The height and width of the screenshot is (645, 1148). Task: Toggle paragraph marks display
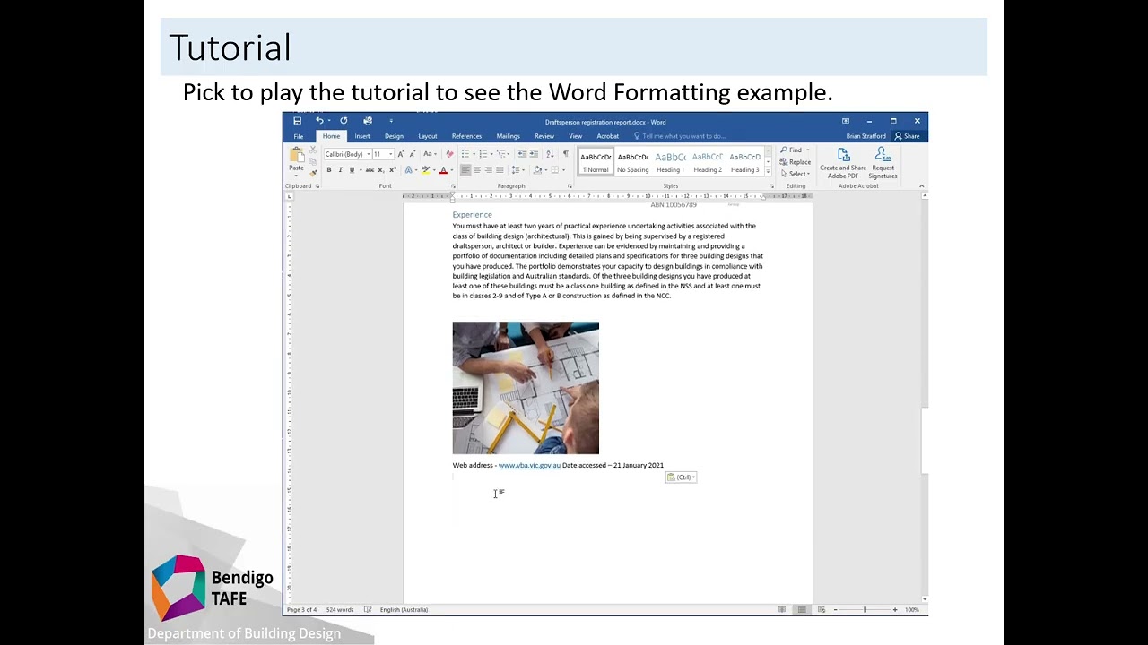(x=565, y=154)
